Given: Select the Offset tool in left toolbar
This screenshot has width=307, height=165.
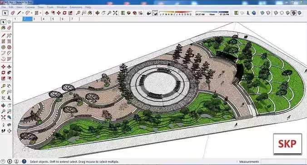Looking at the screenshot, I should 9,78.
